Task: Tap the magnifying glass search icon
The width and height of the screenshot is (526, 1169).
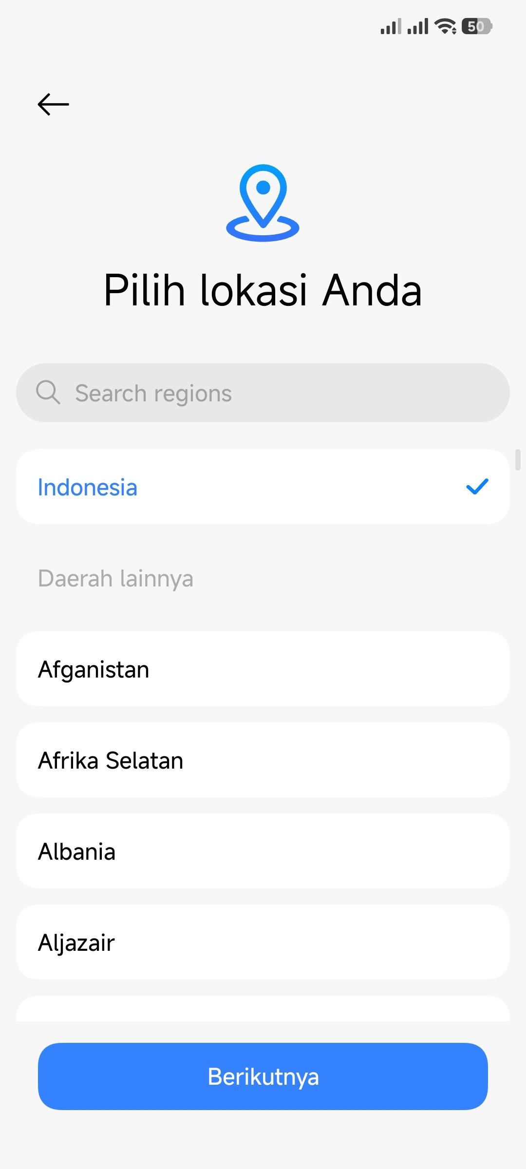Action: (x=48, y=393)
